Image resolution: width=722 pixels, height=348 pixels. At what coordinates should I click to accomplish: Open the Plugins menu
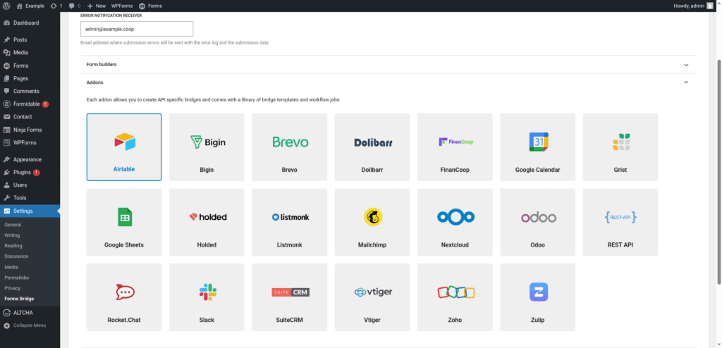pos(30,173)
